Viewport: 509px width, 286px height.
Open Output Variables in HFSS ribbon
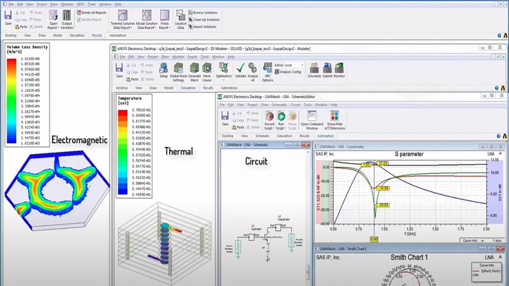tap(67, 19)
